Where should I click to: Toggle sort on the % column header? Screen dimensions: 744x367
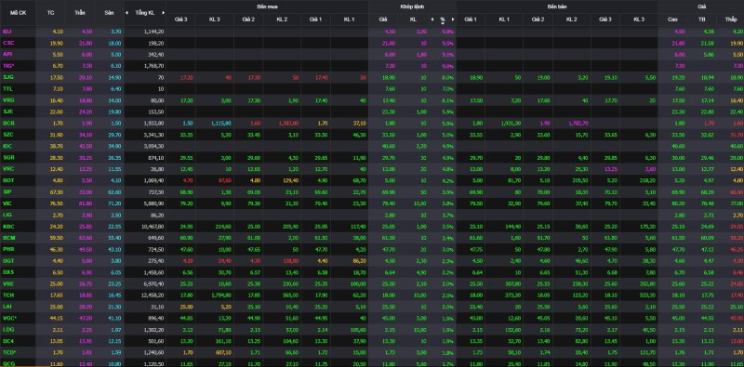coord(443,20)
